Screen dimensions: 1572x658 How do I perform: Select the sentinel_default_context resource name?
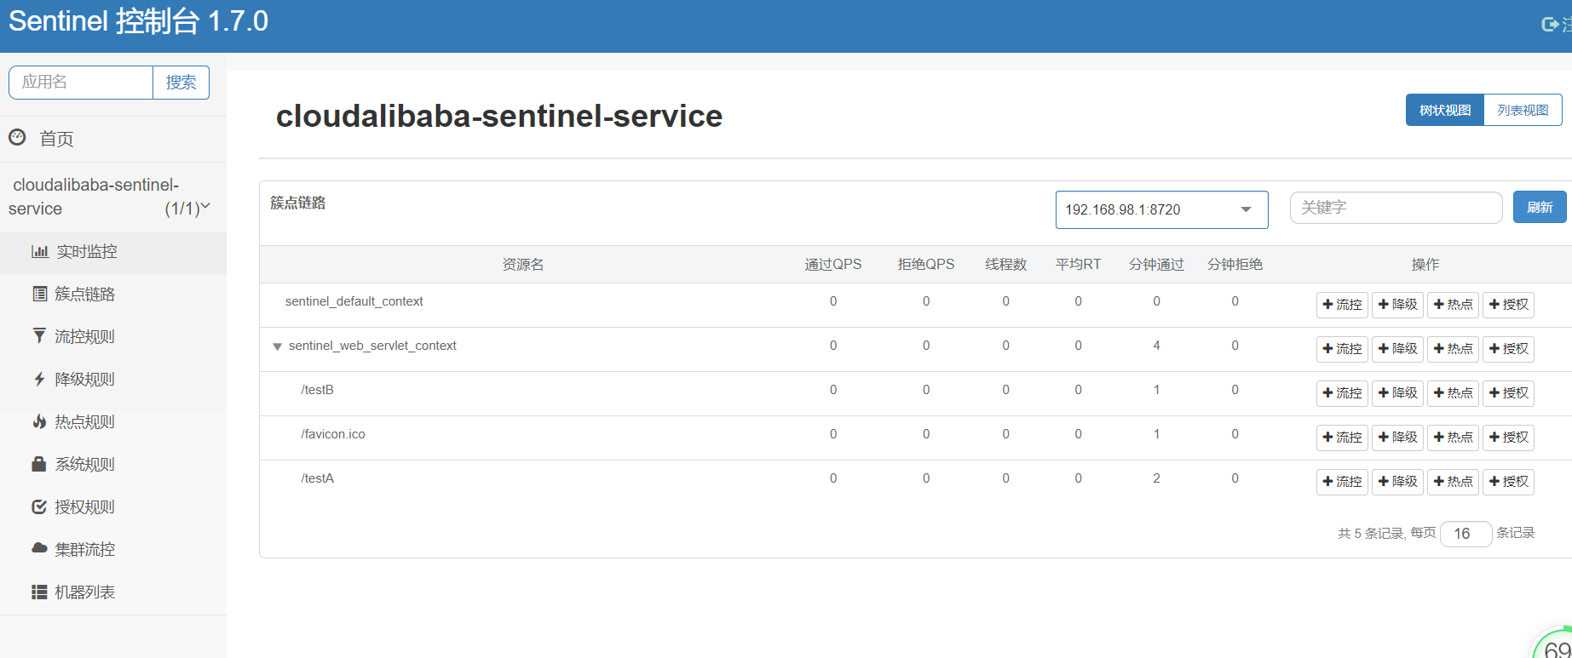(354, 301)
